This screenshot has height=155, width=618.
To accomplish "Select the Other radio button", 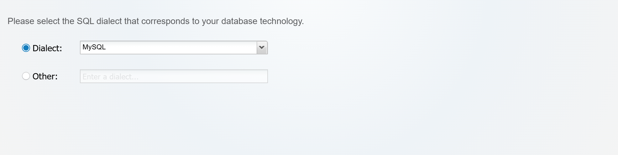I will coord(26,76).
